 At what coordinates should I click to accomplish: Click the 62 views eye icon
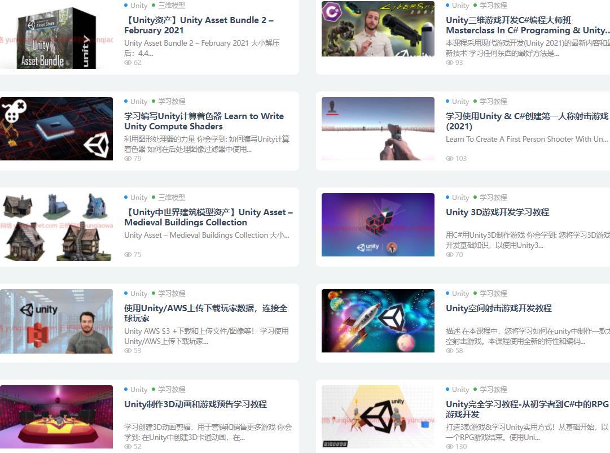pyautogui.click(x=128, y=62)
